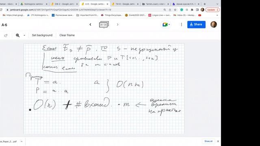Open the Расписание bookmark
The image size is (260, 146).
[x=63, y=15]
